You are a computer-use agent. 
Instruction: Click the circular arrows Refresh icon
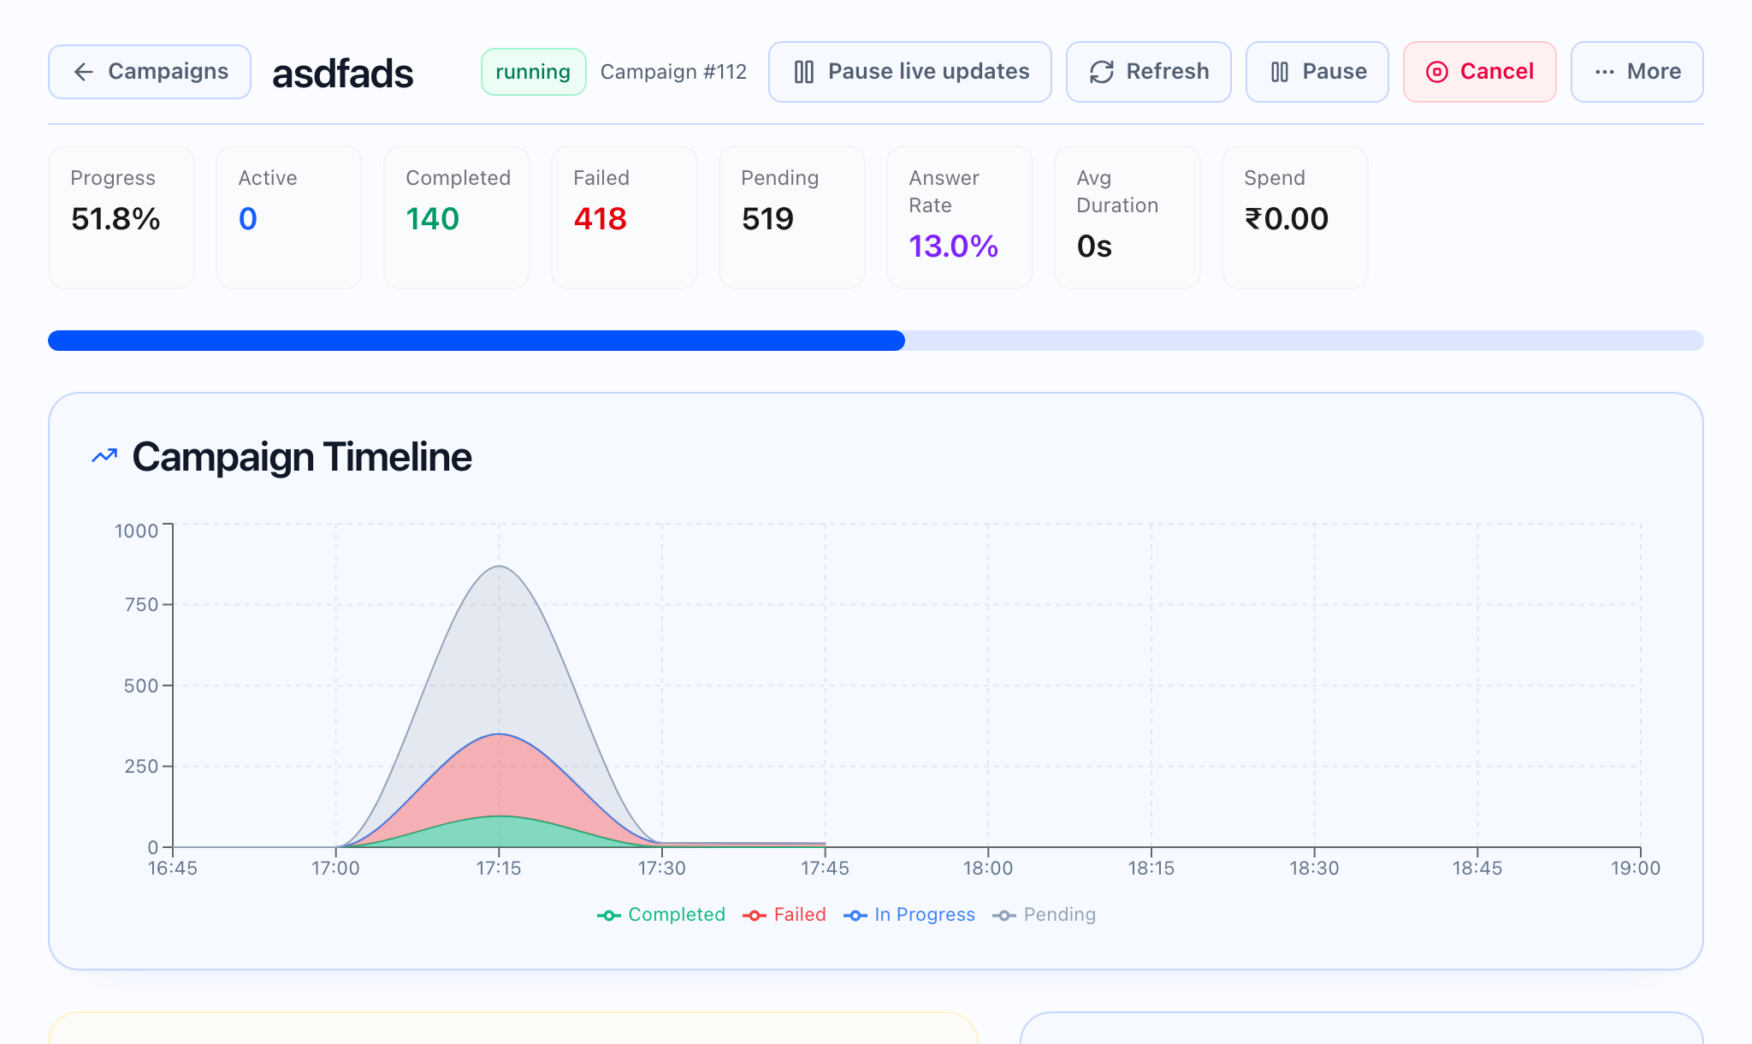[x=1102, y=72]
